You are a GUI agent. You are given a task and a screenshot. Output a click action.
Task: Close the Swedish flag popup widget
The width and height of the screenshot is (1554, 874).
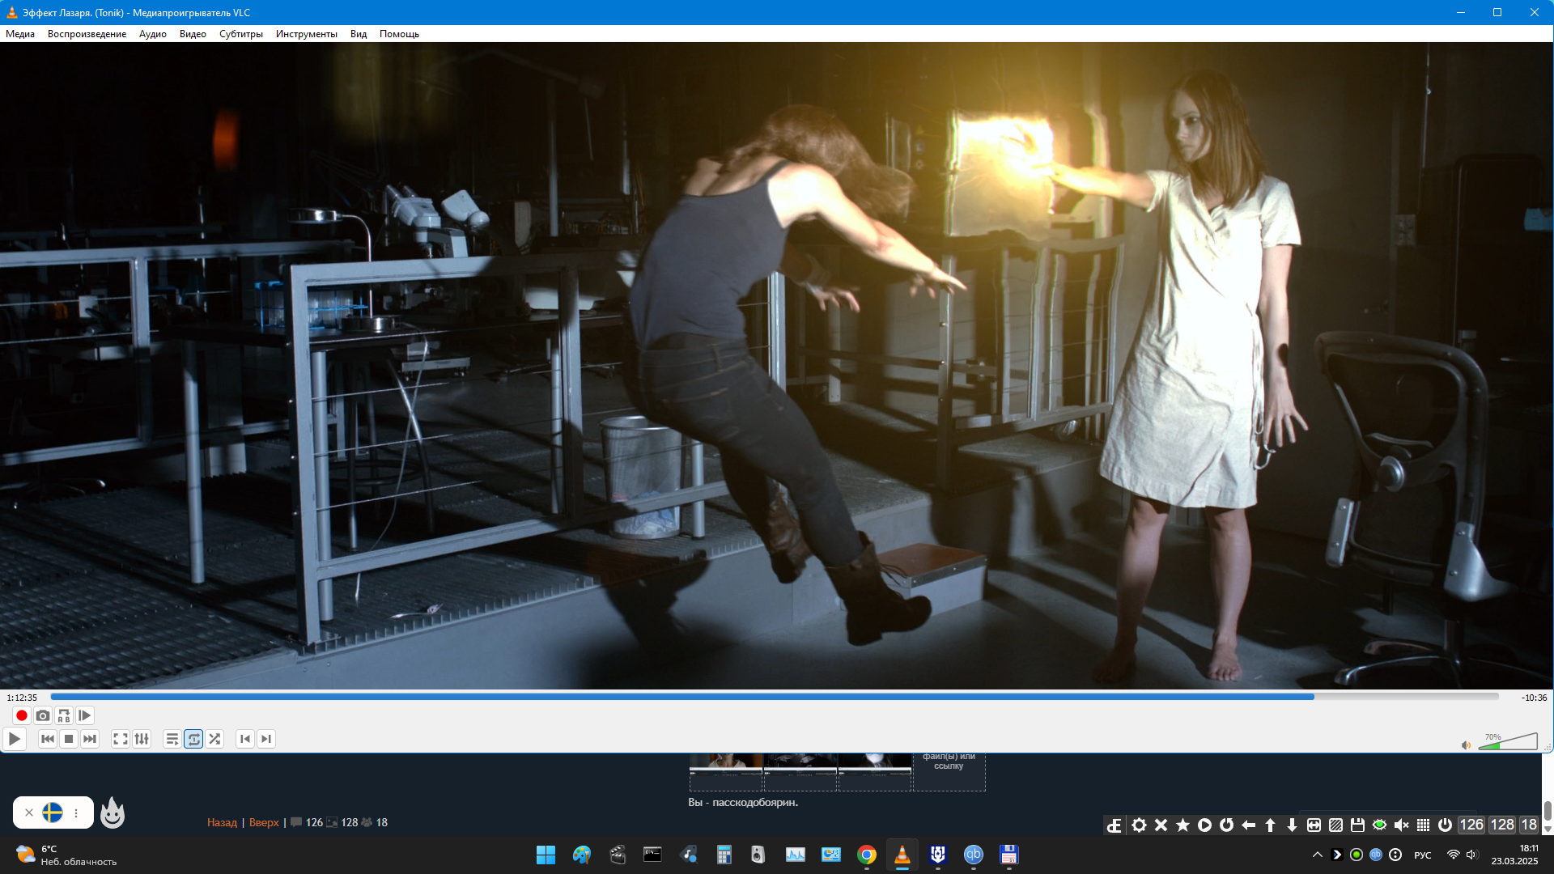[29, 812]
